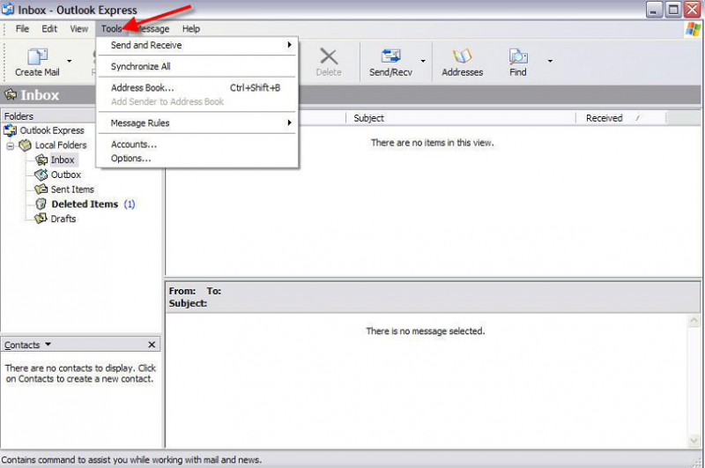Expand the Contacts dropdown menu
The width and height of the screenshot is (705, 468).
(48, 345)
